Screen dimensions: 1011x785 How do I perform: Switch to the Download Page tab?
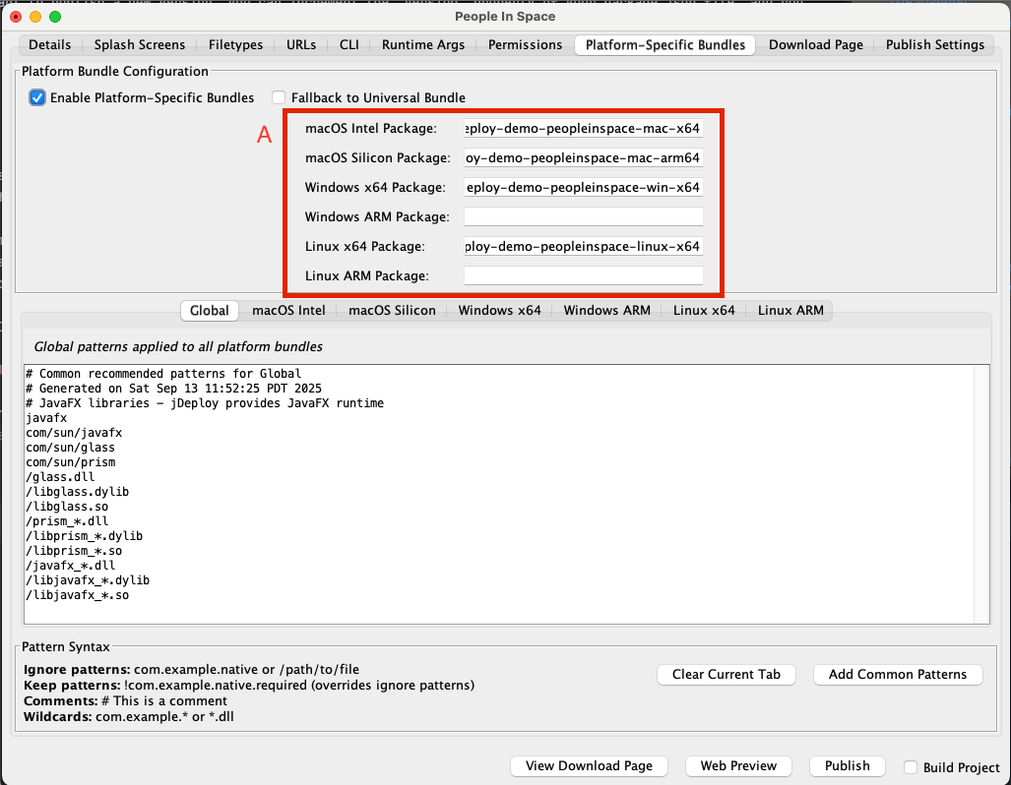815,45
